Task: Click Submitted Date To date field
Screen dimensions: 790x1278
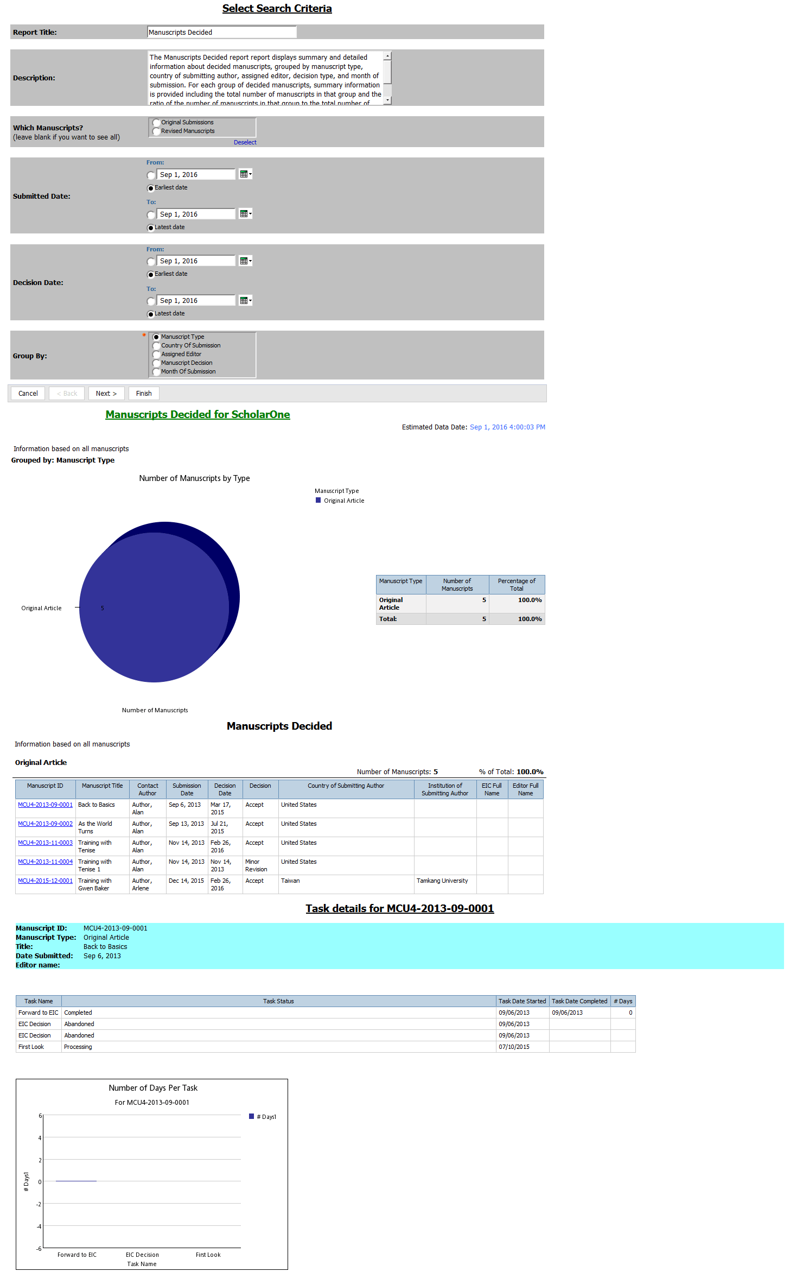Action: pyautogui.click(x=196, y=214)
